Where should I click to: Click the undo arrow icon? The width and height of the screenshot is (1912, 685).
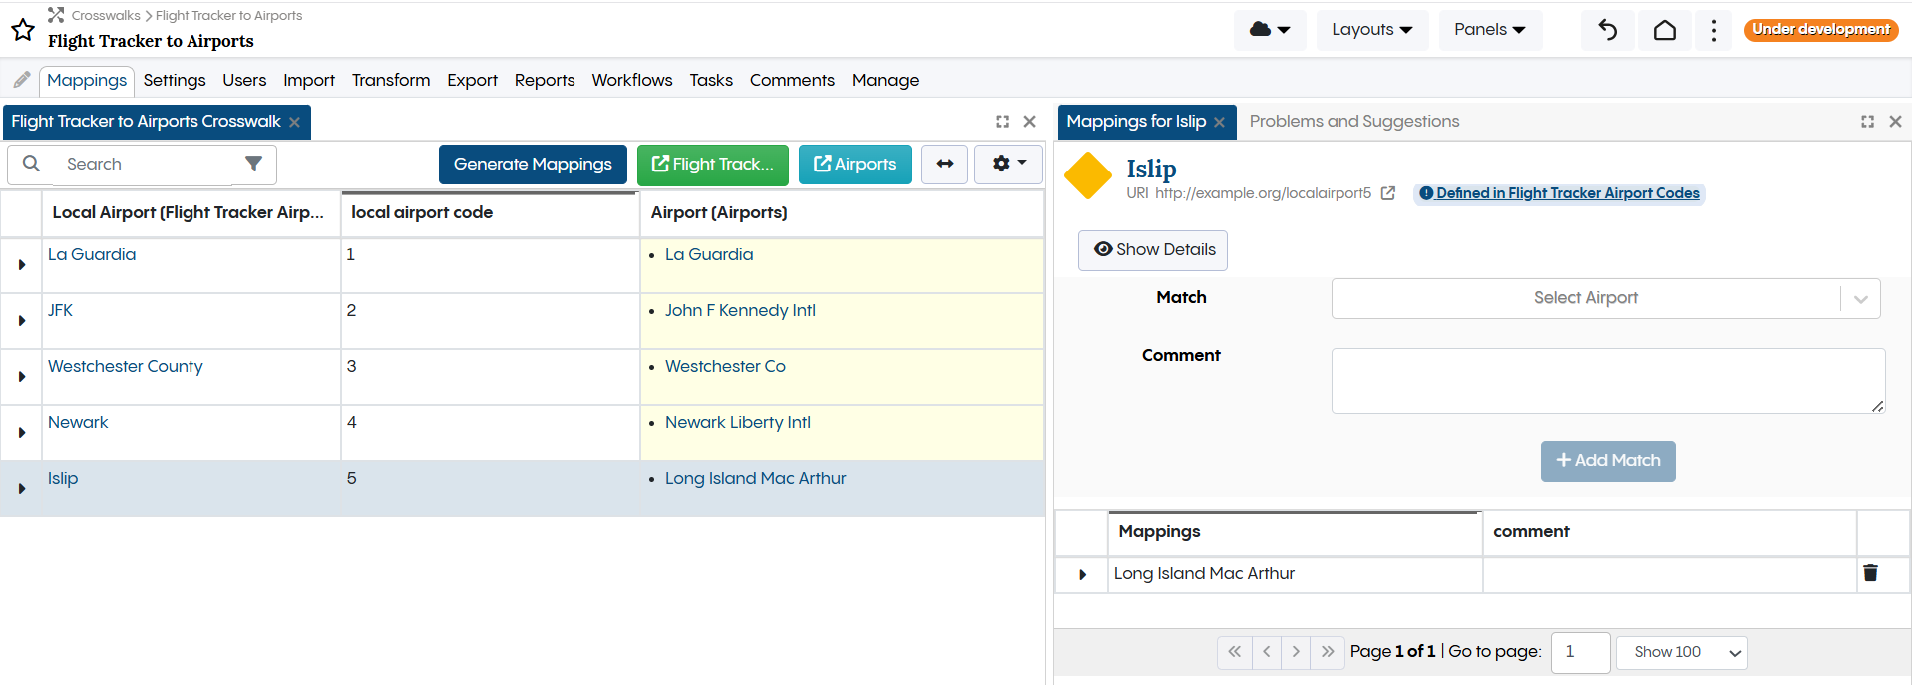(x=1607, y=30)
